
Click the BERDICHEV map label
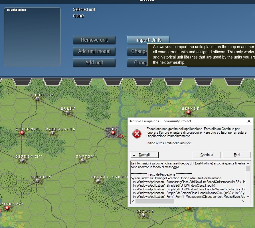pyautogui.click(x=29, y=156)
